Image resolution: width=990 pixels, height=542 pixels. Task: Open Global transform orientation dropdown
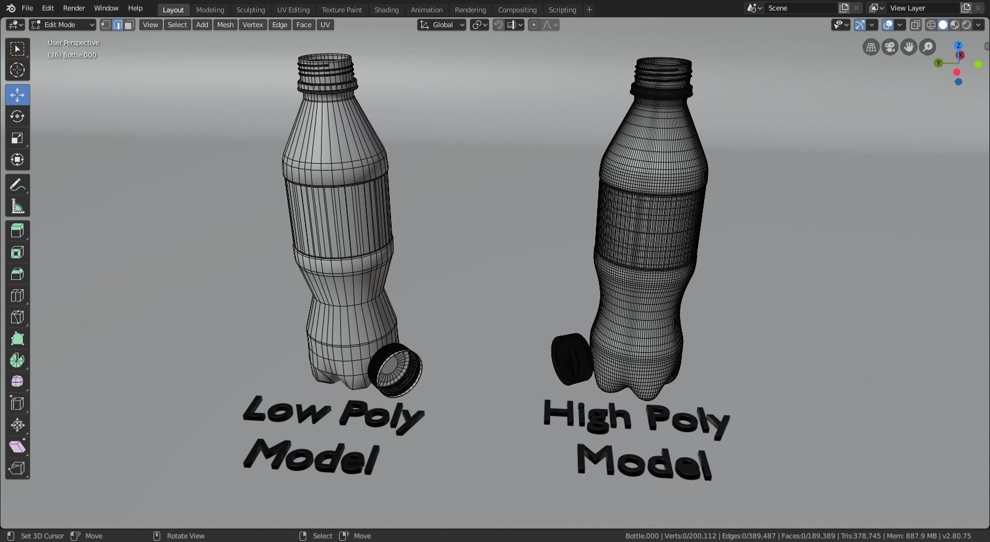click(442, 25)
